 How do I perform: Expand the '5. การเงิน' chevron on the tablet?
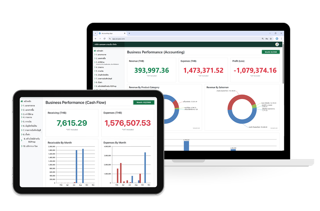point(22,121)
